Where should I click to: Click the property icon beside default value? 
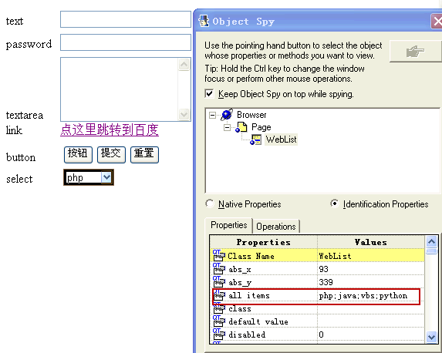pyautogui.click(x=219, y=321)
